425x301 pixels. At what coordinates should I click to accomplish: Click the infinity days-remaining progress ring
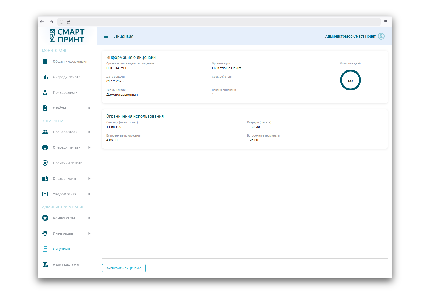coord(350,80)
